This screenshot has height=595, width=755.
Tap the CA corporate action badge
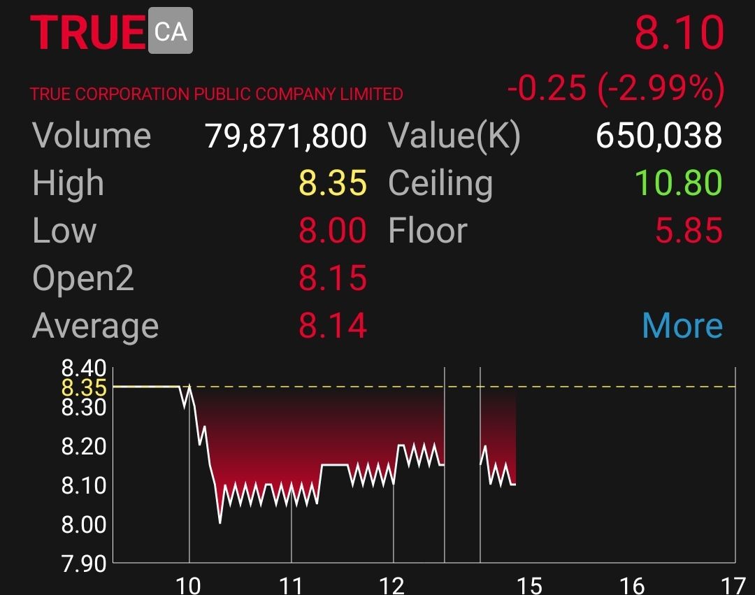click(171, 31)
